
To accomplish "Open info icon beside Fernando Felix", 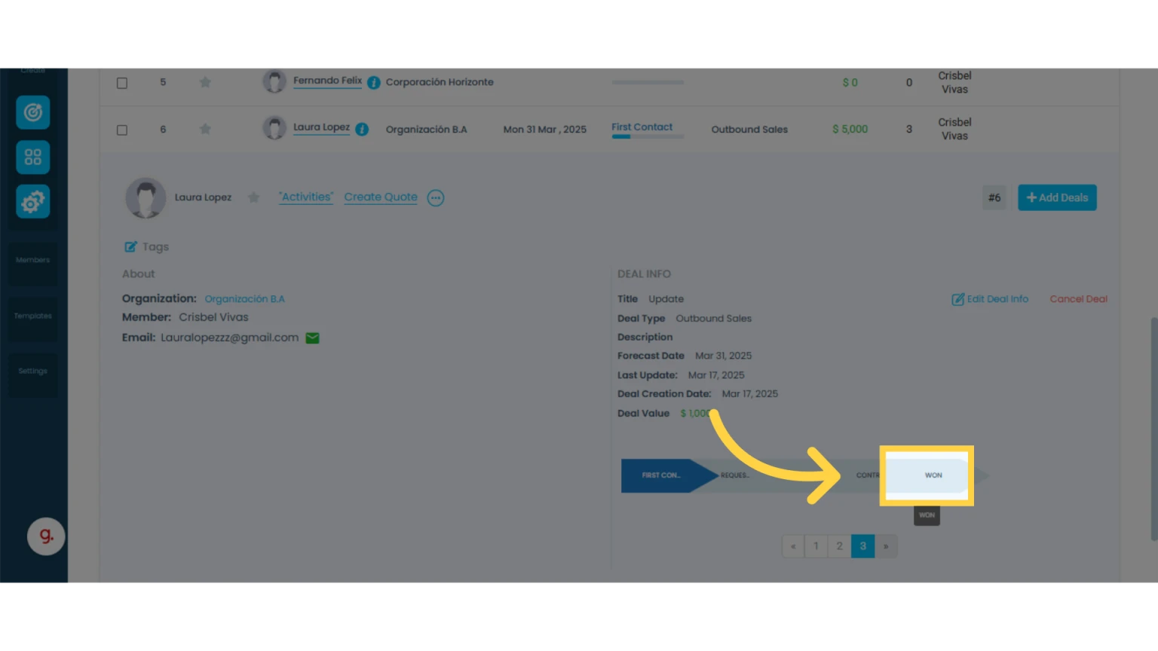I will pos(374,83).
